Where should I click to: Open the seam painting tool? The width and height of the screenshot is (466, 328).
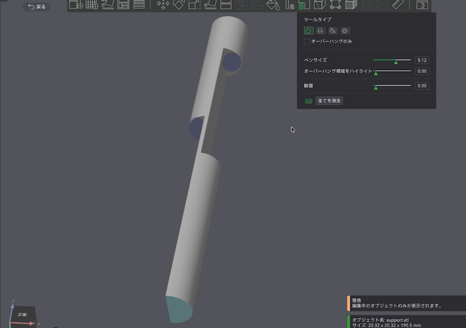point(320,5)
